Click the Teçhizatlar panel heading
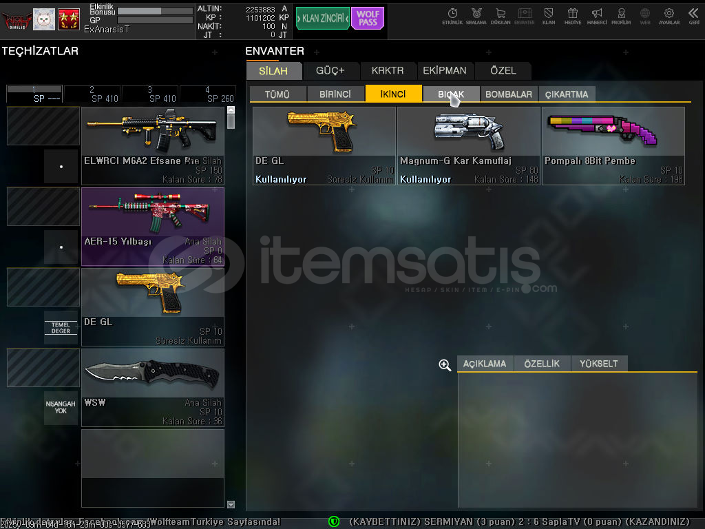 point(40,51)
